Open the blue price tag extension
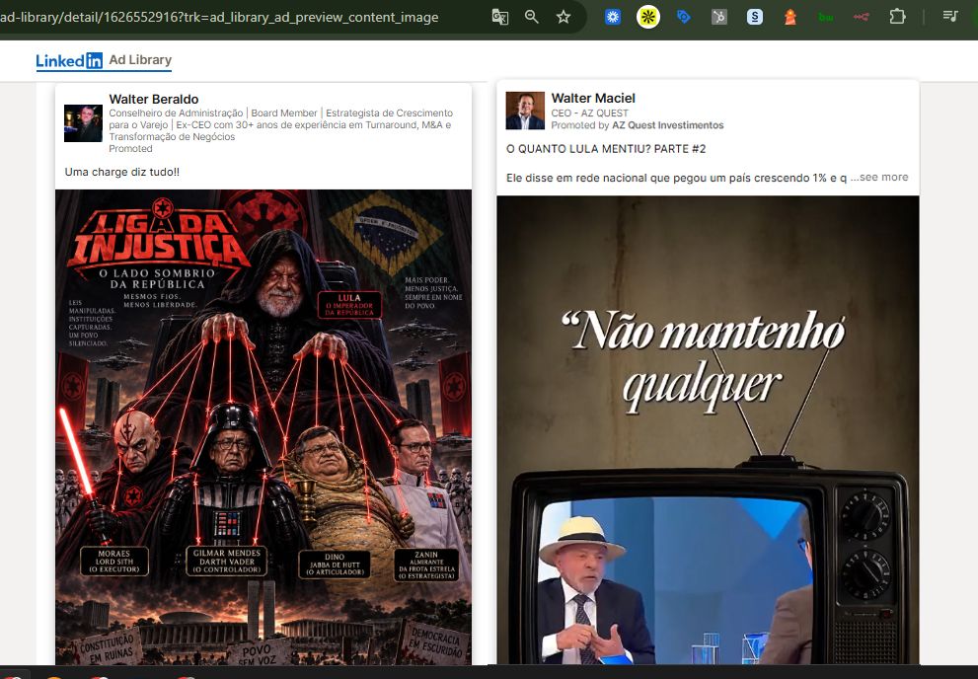 pyautogui.click(x=684, y=17)
